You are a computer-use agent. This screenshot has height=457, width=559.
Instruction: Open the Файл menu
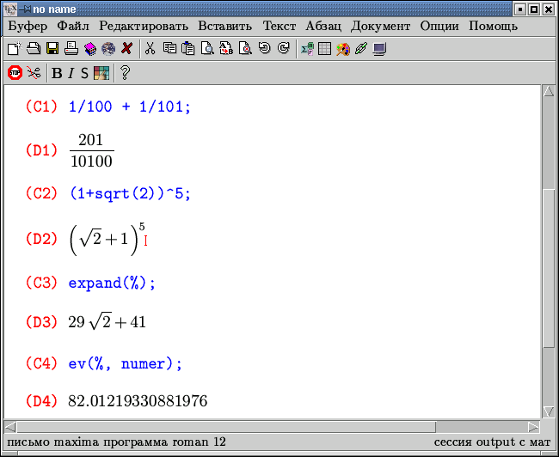[71, 26]
